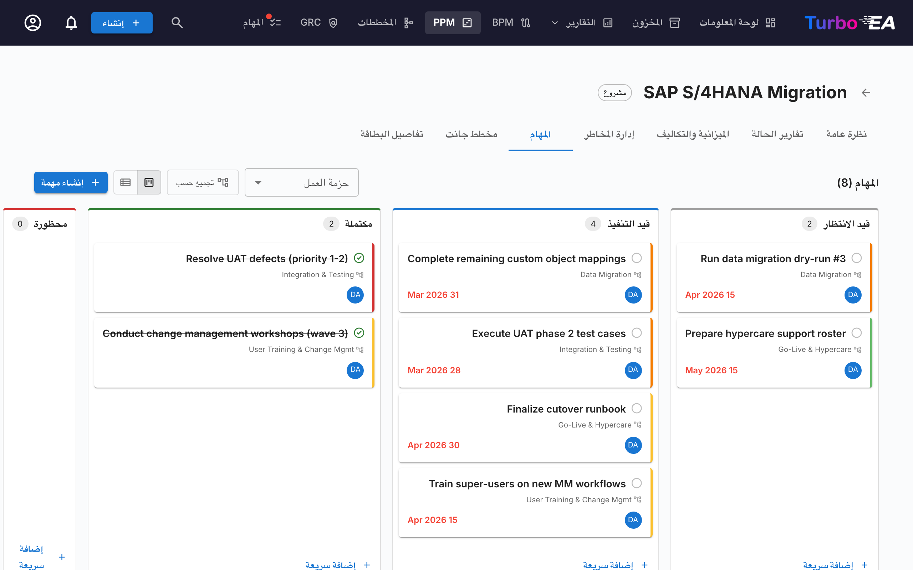Viewport: 913px width, 570px height.
Task: Expand the التقارير reports menu
Action: pyautogui.click(x=582, y=22)
